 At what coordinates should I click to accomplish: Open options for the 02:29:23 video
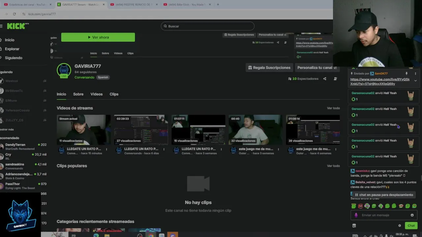click(x=164, y=149)
